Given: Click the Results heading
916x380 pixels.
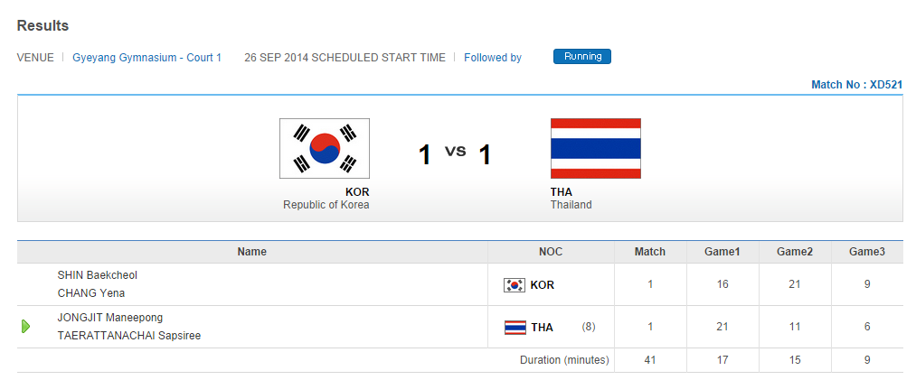Looking at the screenshot, I should click(x=42, y=26).
